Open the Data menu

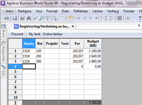(65, 11)
